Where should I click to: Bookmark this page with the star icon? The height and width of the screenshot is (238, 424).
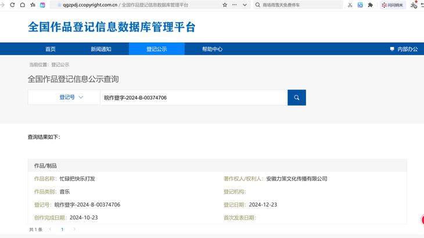point(225,5)
